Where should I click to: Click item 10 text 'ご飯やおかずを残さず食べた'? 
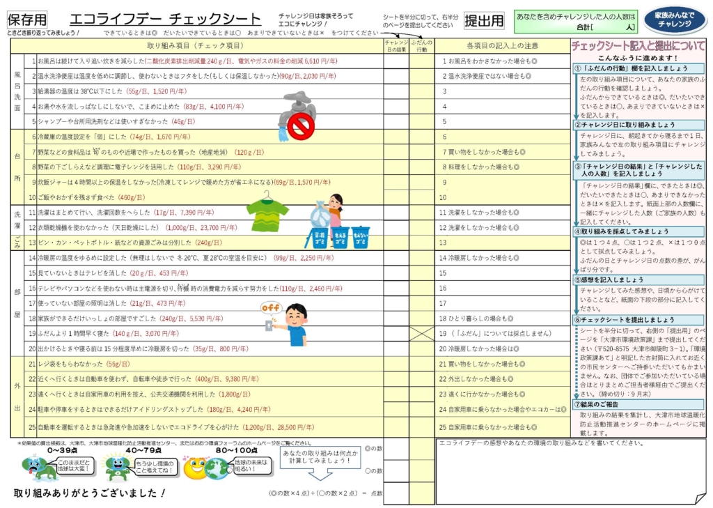pyautogui.click(x=77, y=198)
